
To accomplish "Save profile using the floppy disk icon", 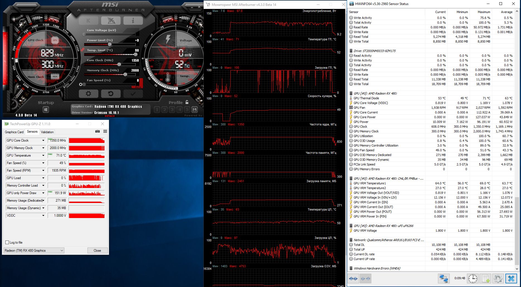I will 195,110.
